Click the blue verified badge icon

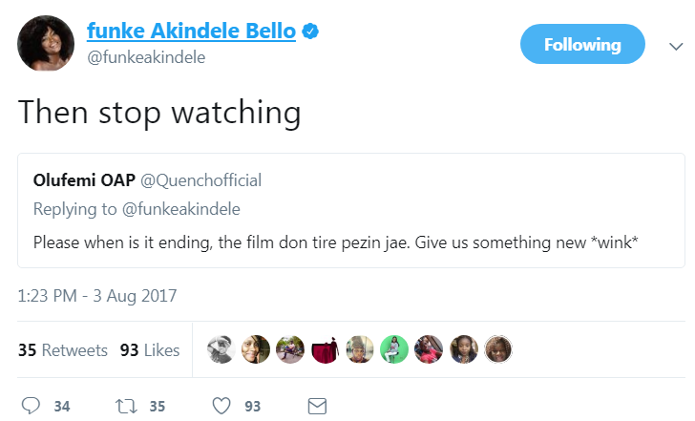click(x=310, y=32)
